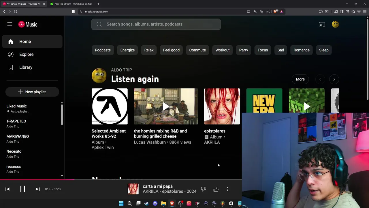Click the song progress bar

click(x=121, y=179)
